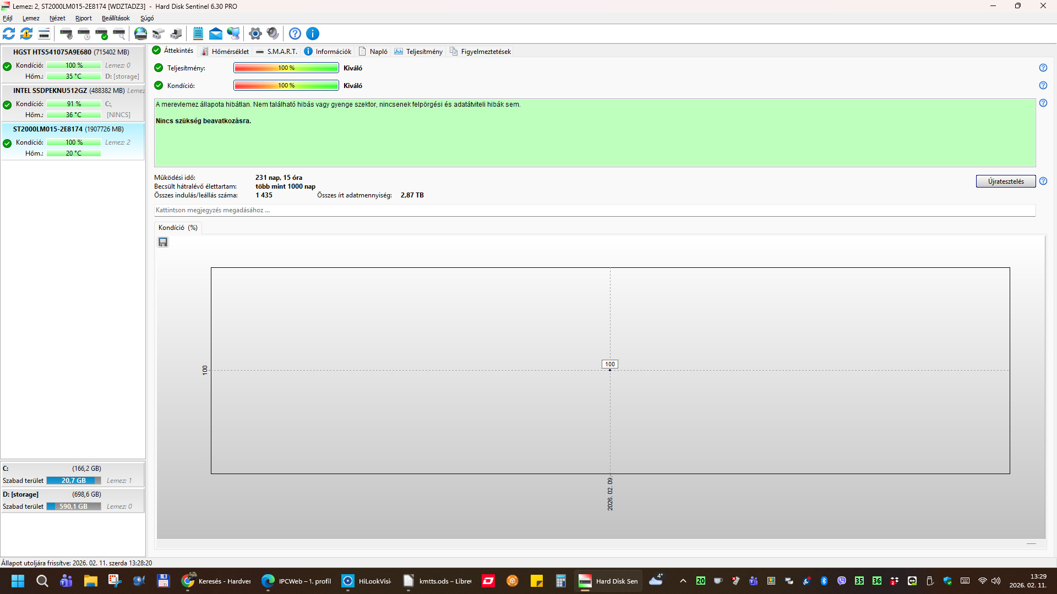Viewport: 1057px width, 594px height.
Task: Open the Riport menu
Action: (83, 18)
